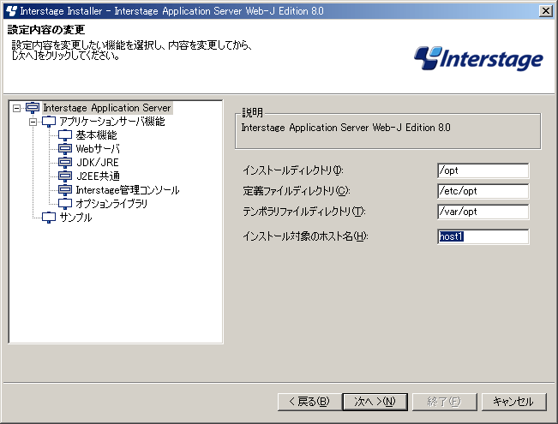Image resolution: width=558 pixels, height=424 pixels.
Task: Click the Interstage Application Server root node icon
Action: pyautogui.click(x=33, y=107)
